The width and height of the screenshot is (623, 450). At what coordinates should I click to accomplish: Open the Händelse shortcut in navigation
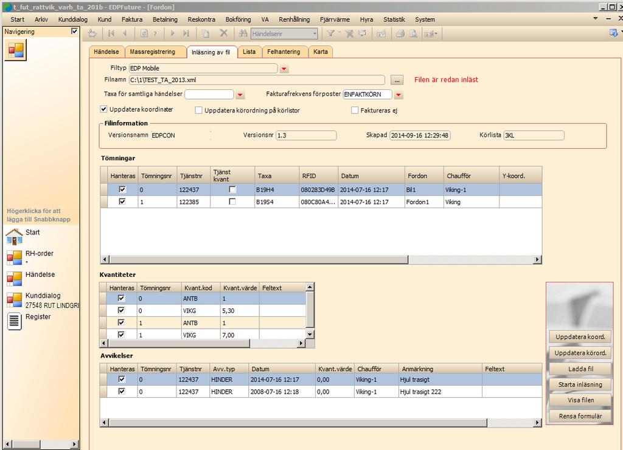[15, 278]
